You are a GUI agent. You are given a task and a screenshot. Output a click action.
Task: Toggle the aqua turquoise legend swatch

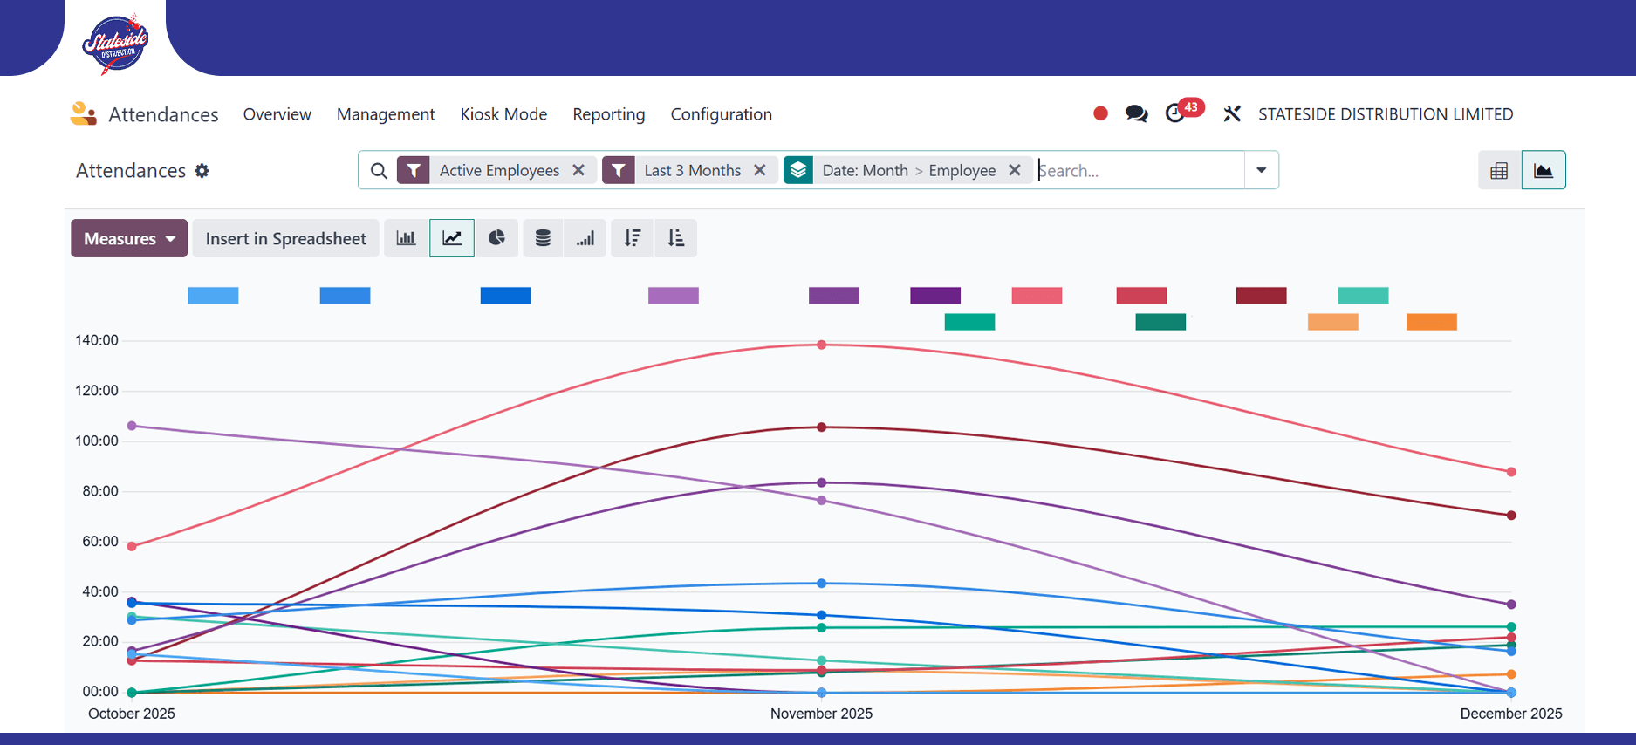(1363, 296)
